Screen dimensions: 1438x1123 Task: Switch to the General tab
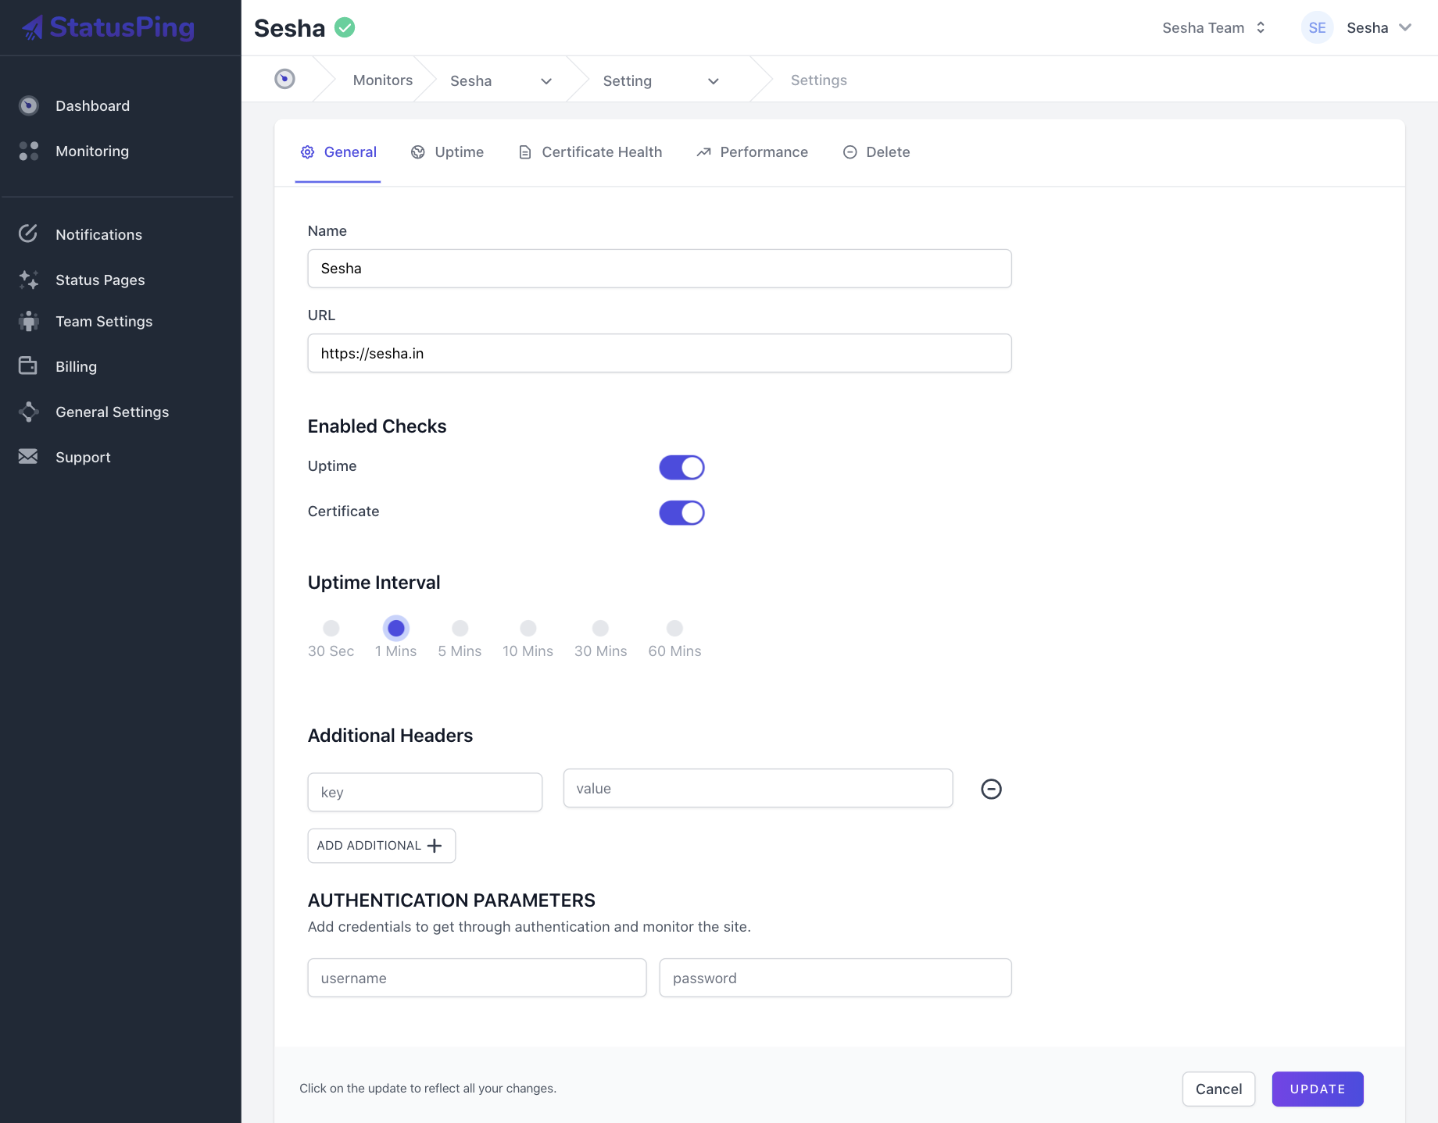338,152
